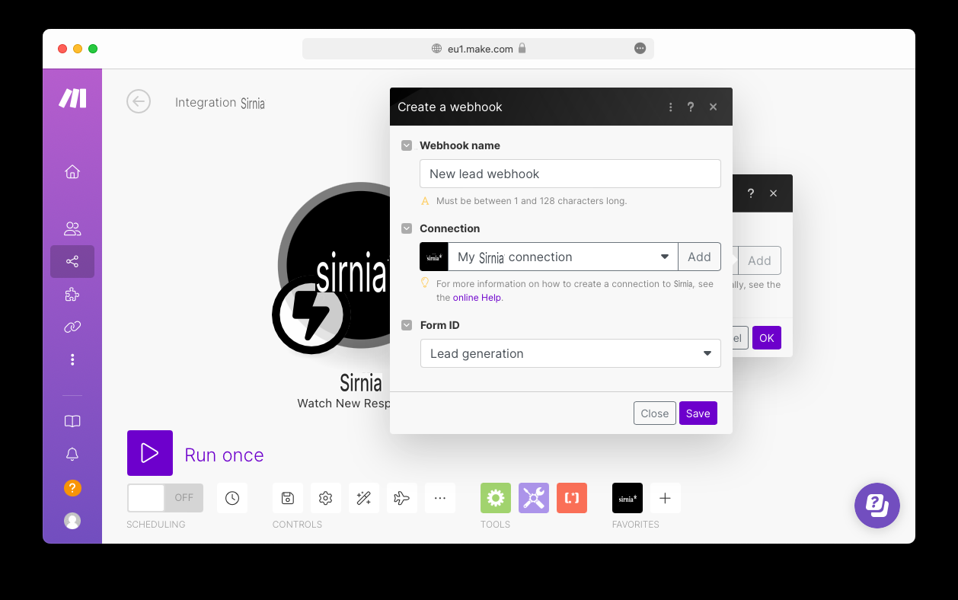Add a favorite with plus button
The height and width of the screenshot is (600, 958).
665,498
